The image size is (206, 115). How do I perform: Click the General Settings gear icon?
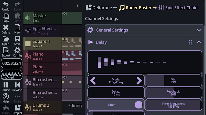[x=90, y=30]
